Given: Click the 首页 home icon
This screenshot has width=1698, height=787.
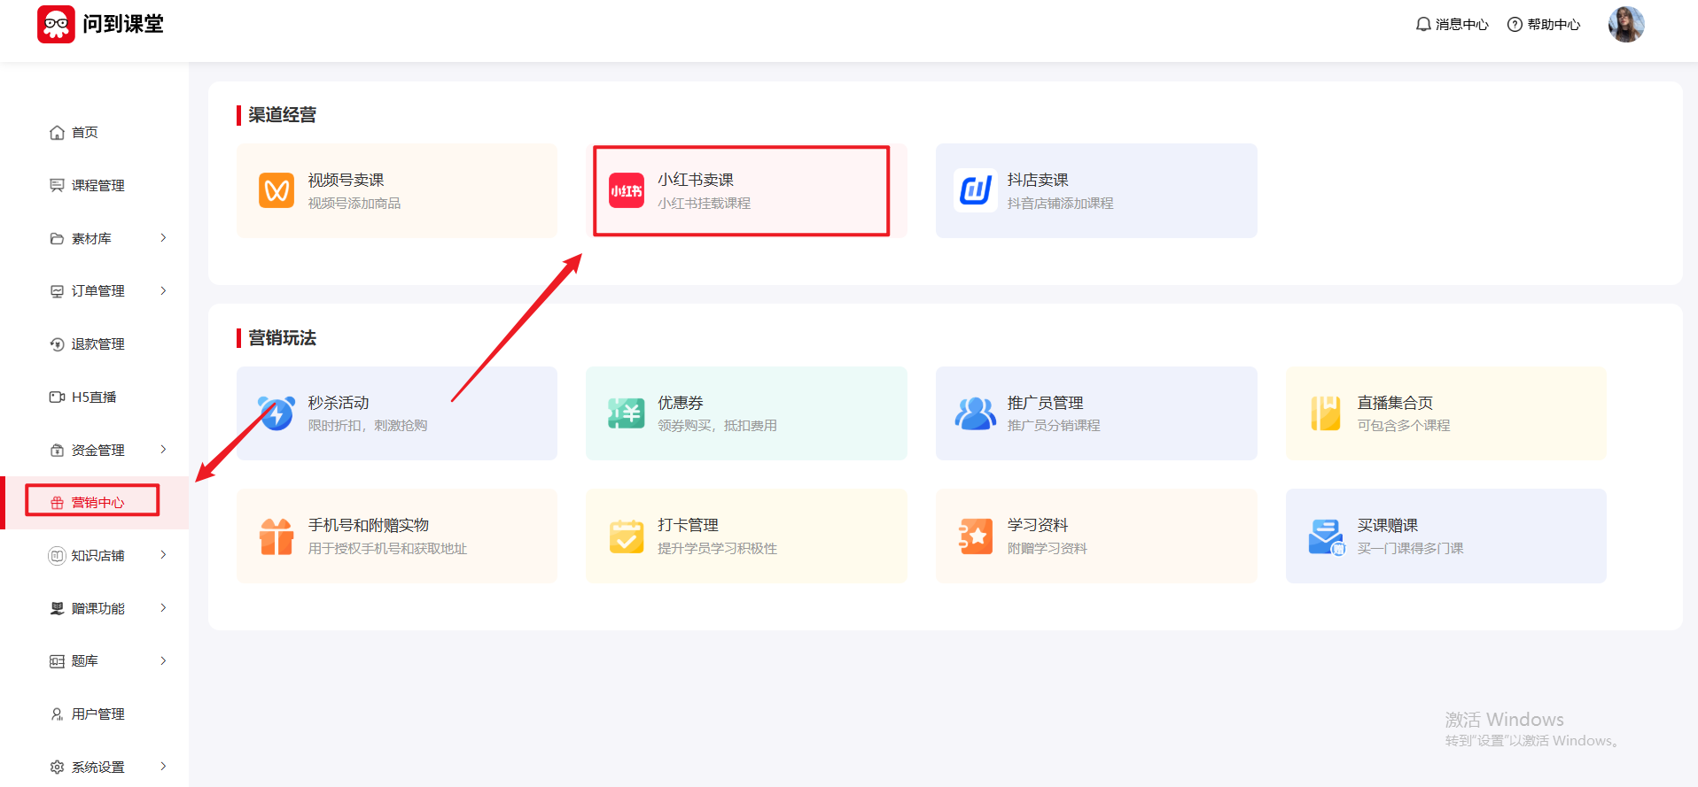Looking at the screenshot, I should tap(57, 133).
